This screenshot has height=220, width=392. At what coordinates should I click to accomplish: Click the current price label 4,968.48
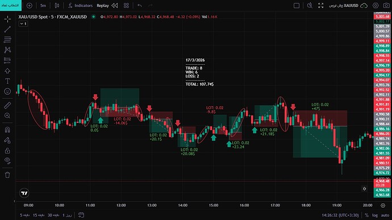(x=382, y=181)
